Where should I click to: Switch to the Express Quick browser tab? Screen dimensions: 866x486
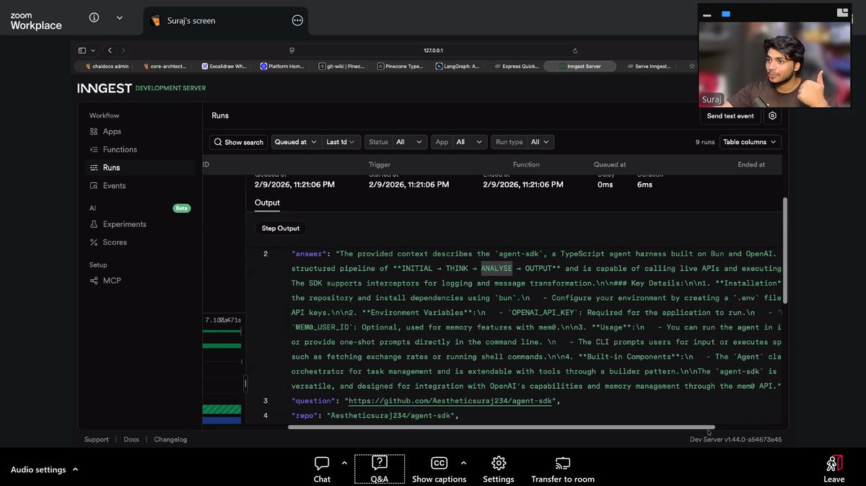[x=516, y=66]
